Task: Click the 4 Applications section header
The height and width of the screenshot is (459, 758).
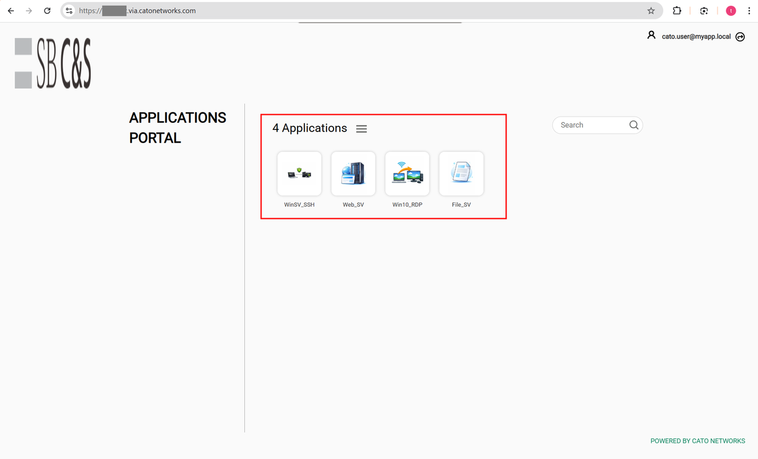Action: pyautogui.click(x=310, y=128)
